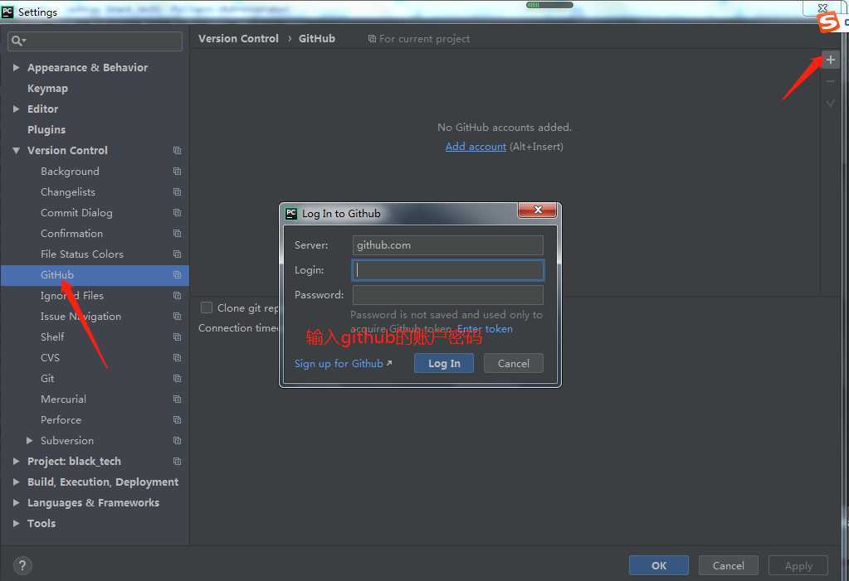
Task: Select the Mercurial settings item
Action: coord(63,399)
